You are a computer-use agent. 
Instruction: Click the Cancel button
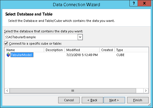[69, 100]
